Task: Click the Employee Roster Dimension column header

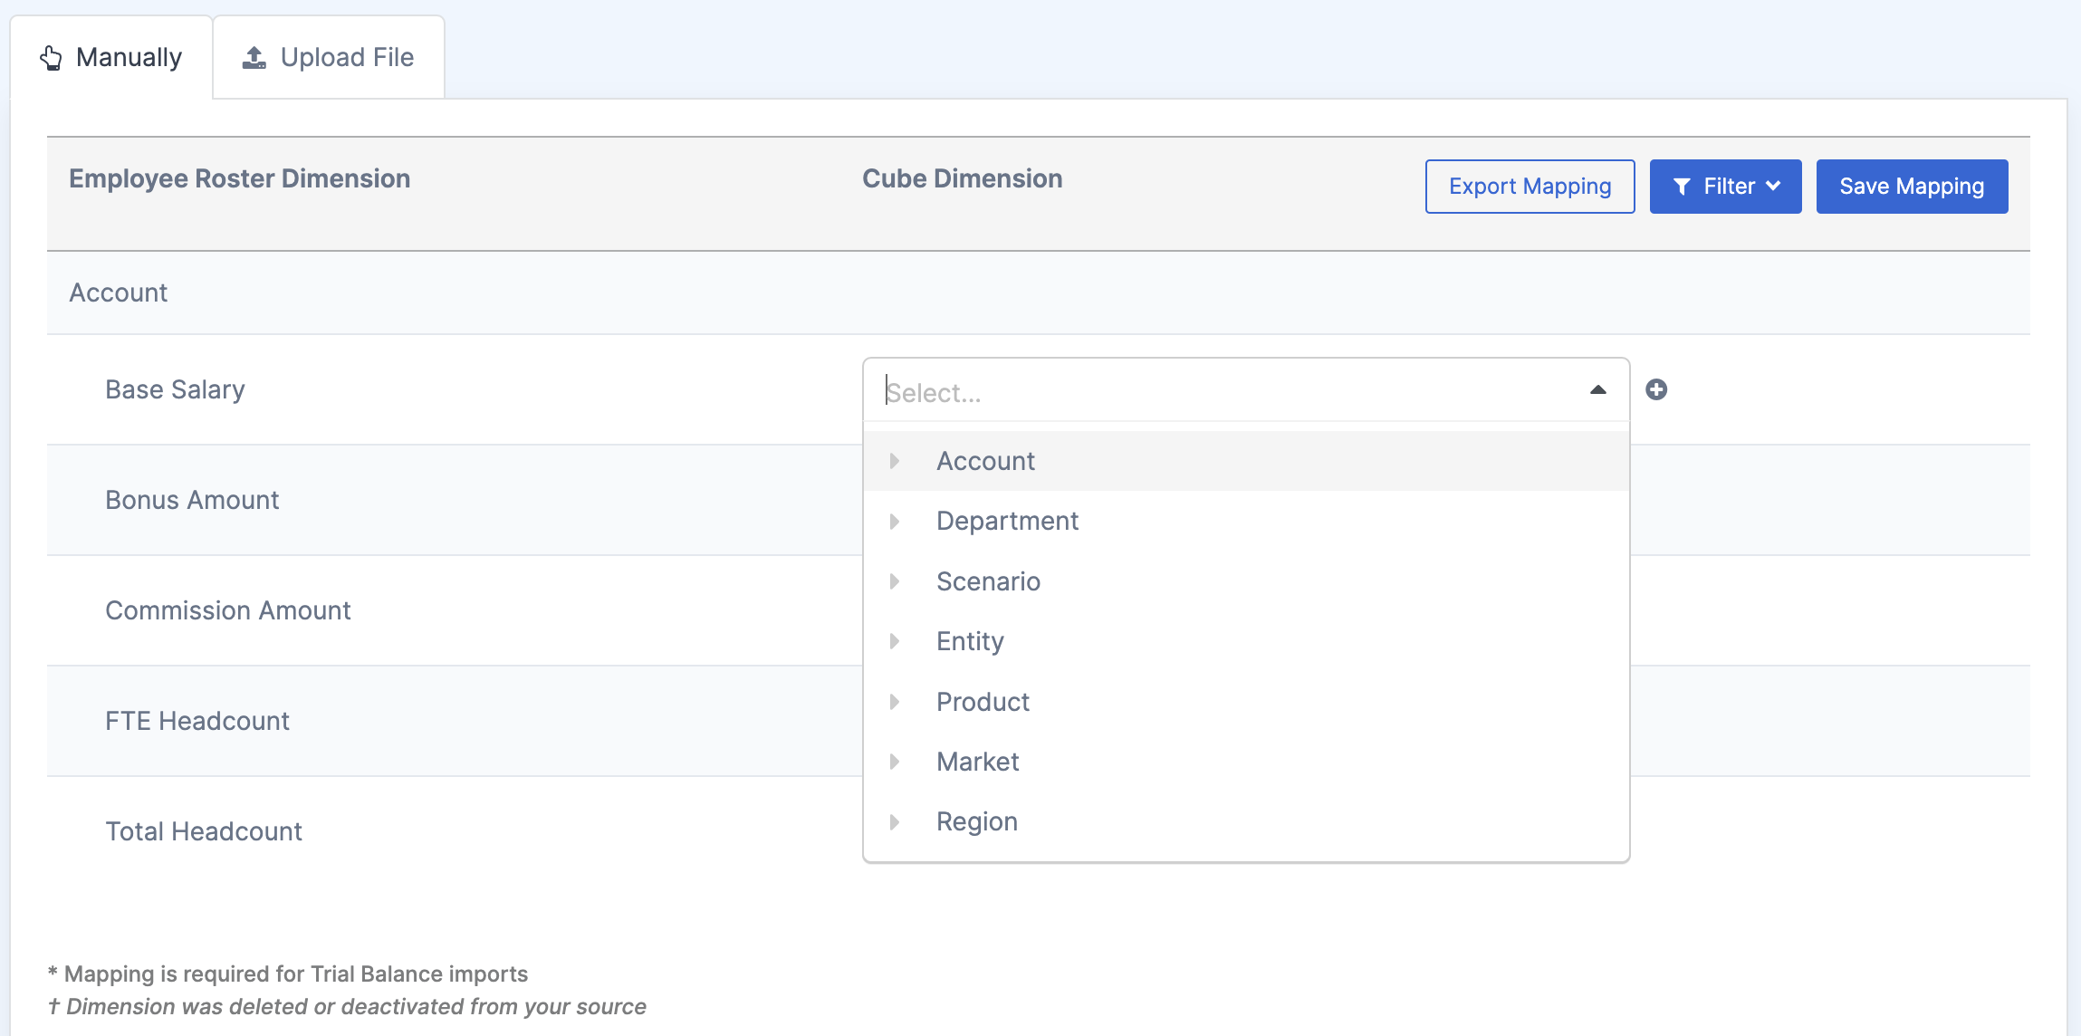Action: point(239,178)
